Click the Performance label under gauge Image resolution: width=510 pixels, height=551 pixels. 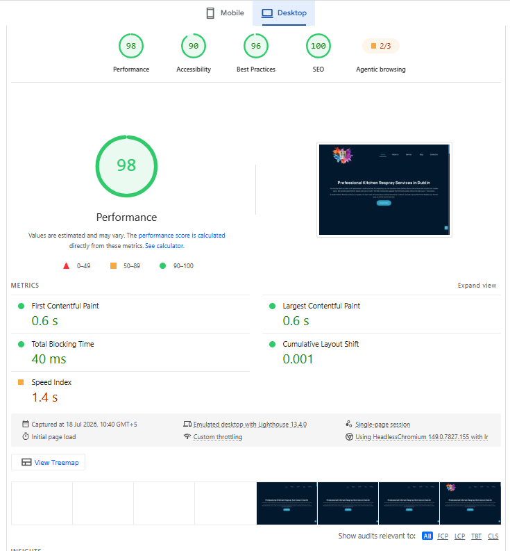coord(131,69)
